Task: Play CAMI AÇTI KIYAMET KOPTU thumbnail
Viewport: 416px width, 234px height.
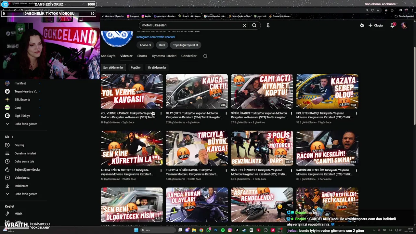Action: point(262,91)
